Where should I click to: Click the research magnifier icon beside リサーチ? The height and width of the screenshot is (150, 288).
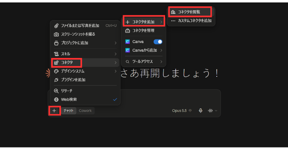(x=56, y=91)
